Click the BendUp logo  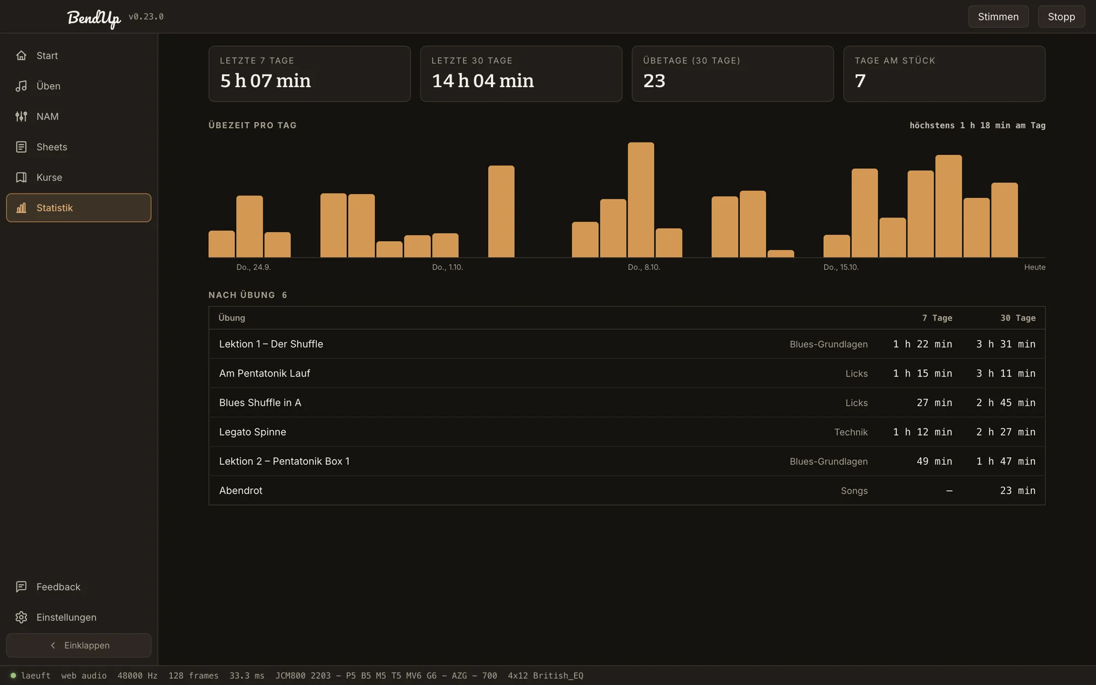point(94,18)
